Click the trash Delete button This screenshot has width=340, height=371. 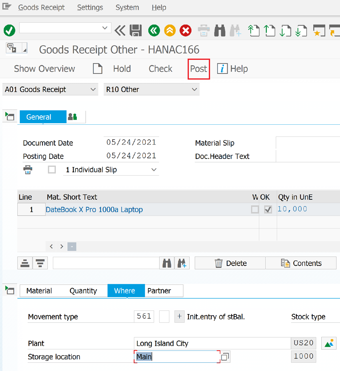pyautogui.click(x=230, y=263)
